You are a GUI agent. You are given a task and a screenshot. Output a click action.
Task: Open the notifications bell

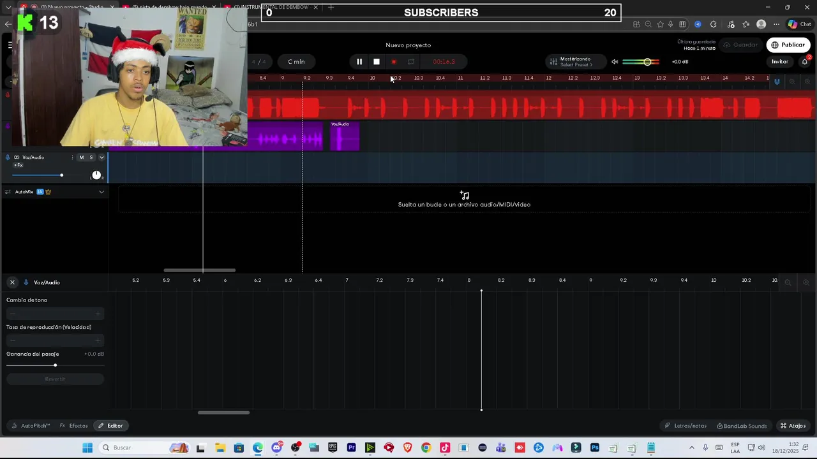(804, 62)
